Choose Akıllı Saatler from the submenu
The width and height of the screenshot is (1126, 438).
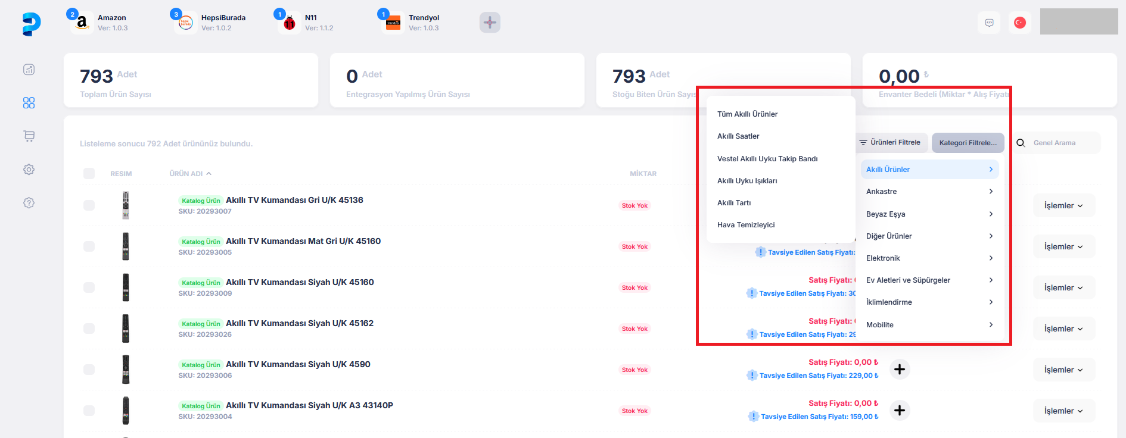[x=738, y=136]
